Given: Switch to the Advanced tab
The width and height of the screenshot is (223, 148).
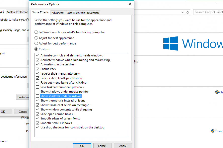Looking at the screenshot, I should pos(57,13).
